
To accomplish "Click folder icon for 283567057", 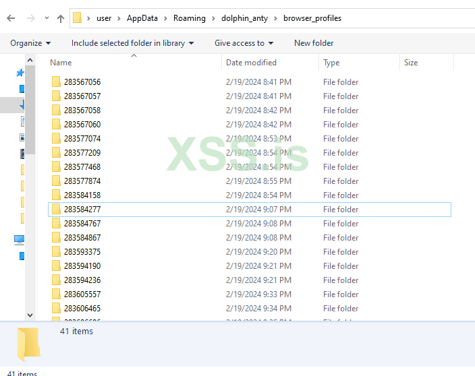I will [x=56, y=96].
